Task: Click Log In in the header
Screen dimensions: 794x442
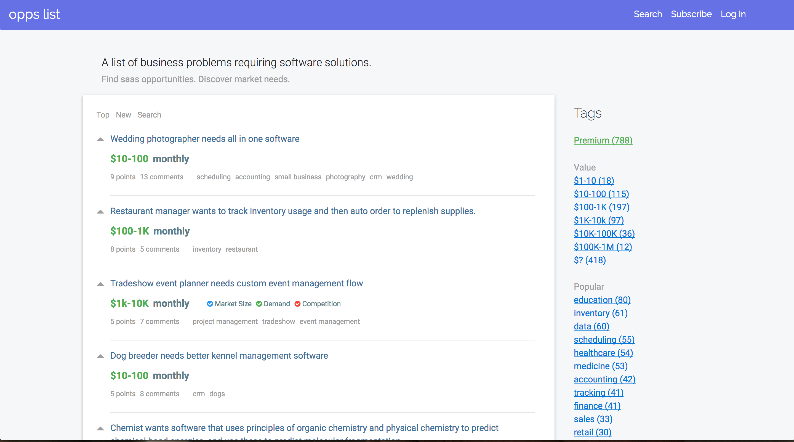Action: click(x=733, y=14)
